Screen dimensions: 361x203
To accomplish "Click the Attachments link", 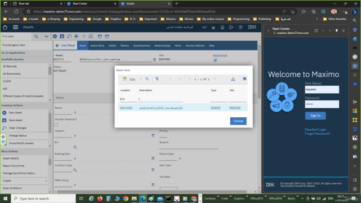I will point(220,55).
